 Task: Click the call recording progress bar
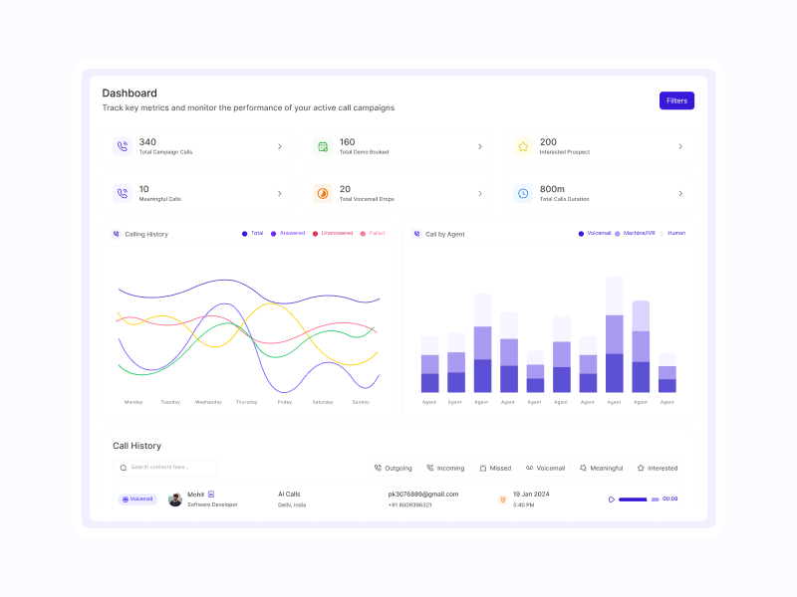click(x=638, y=499)
